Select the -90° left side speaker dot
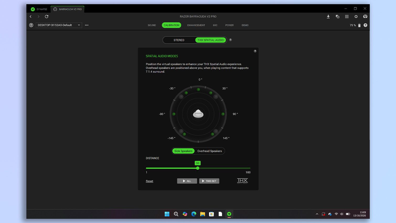The image size is (396, 223). pos(174,114)
